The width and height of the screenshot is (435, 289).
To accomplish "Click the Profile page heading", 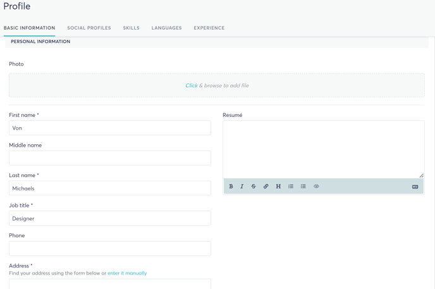I will (x=17, y=6).
